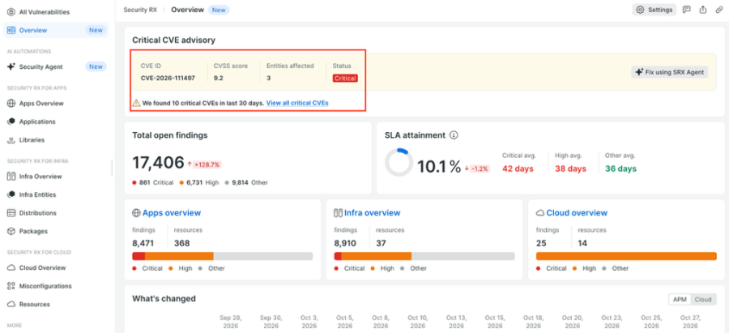The height and width of the screenshot is (333, 729).
Task: Click the globe icon beside Apps overview heading
Action: pos(136,213)
